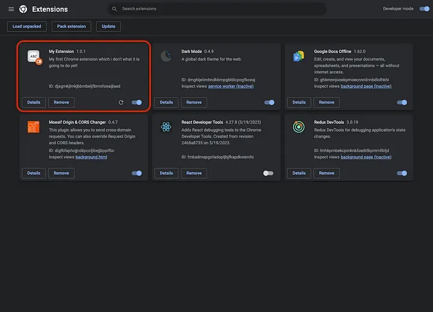The height and width of the screenshot is (312, 433).
Task: Click the Chrome logo next to Extensions
Action: point(23,9)
